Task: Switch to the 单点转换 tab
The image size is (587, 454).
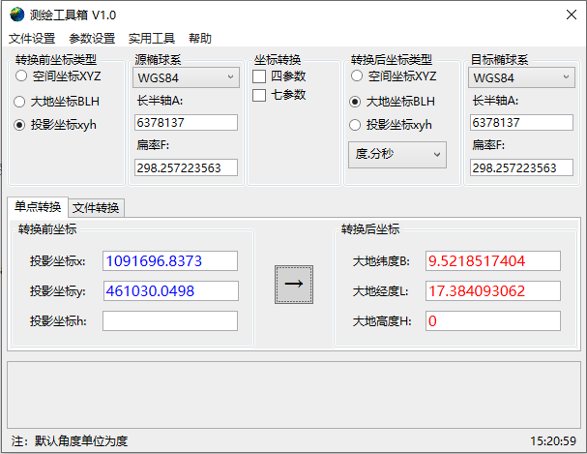Action: click(38, 207)
